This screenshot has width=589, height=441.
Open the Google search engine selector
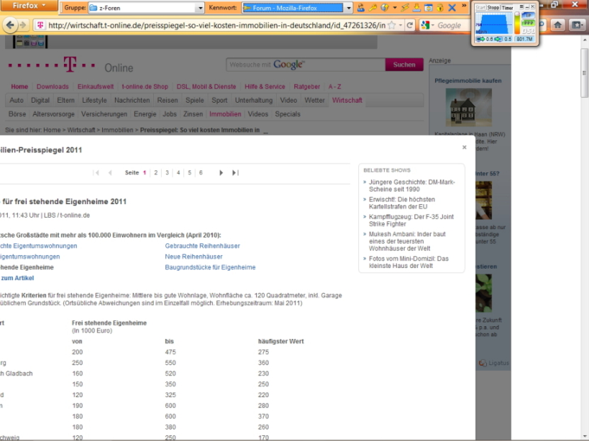tap(426, 26)
